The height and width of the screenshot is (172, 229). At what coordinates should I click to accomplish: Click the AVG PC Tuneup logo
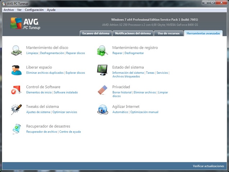(25, 23)
